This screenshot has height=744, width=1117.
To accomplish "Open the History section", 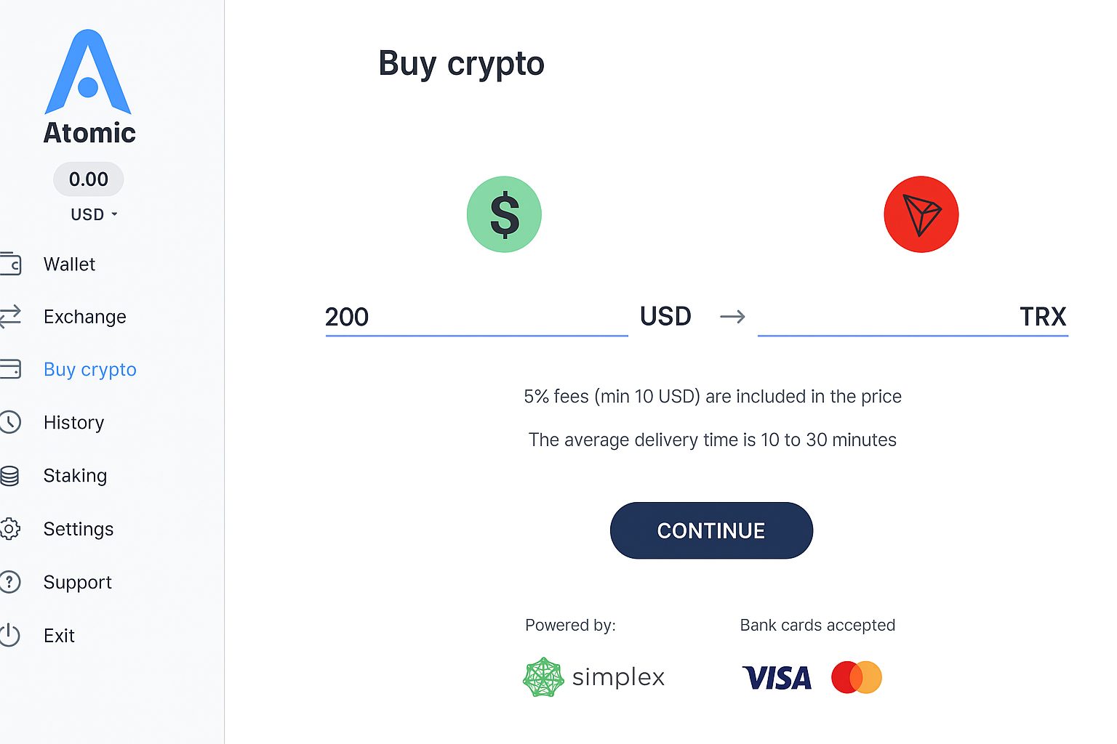I will 73,422.
